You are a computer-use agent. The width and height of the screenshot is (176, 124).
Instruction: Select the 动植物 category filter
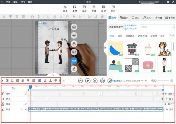click(x=154, y=36)
